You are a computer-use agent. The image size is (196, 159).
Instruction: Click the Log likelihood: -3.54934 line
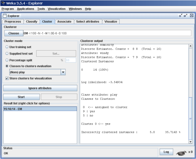(x=102, y=82)
